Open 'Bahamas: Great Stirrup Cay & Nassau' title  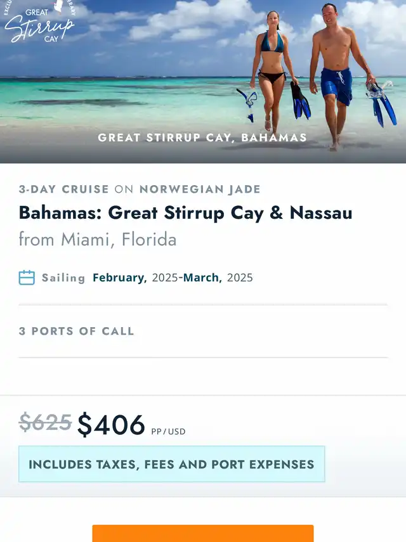(185, 212)
